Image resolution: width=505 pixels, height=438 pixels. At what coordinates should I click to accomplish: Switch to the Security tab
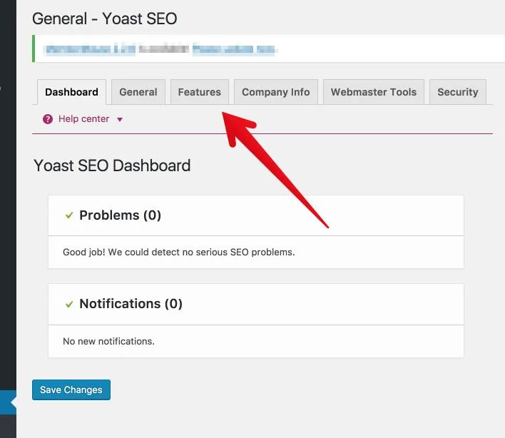pyautogui.click(x=457, y=92)
